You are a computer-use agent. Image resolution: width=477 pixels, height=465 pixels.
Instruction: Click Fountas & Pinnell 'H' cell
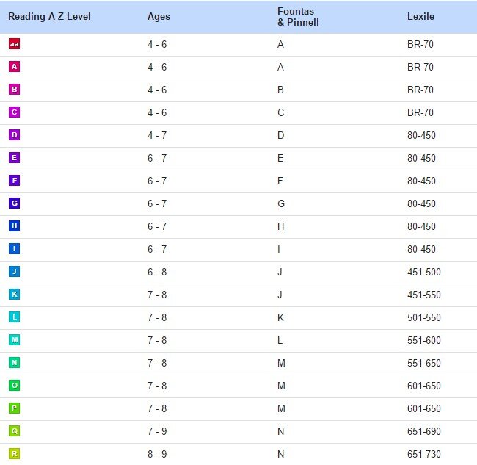(x=280, y=226)
